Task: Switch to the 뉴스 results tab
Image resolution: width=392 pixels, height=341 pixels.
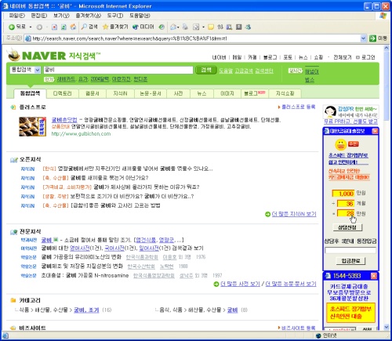Action: (x=201, y=93)
